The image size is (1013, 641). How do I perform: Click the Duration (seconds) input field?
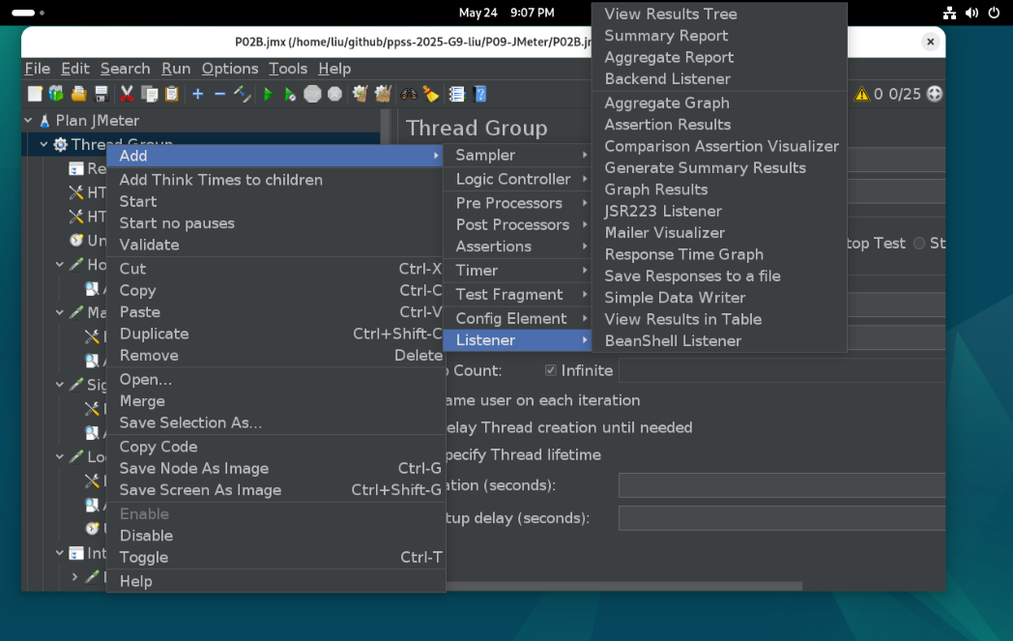click(x=782, y=485)
